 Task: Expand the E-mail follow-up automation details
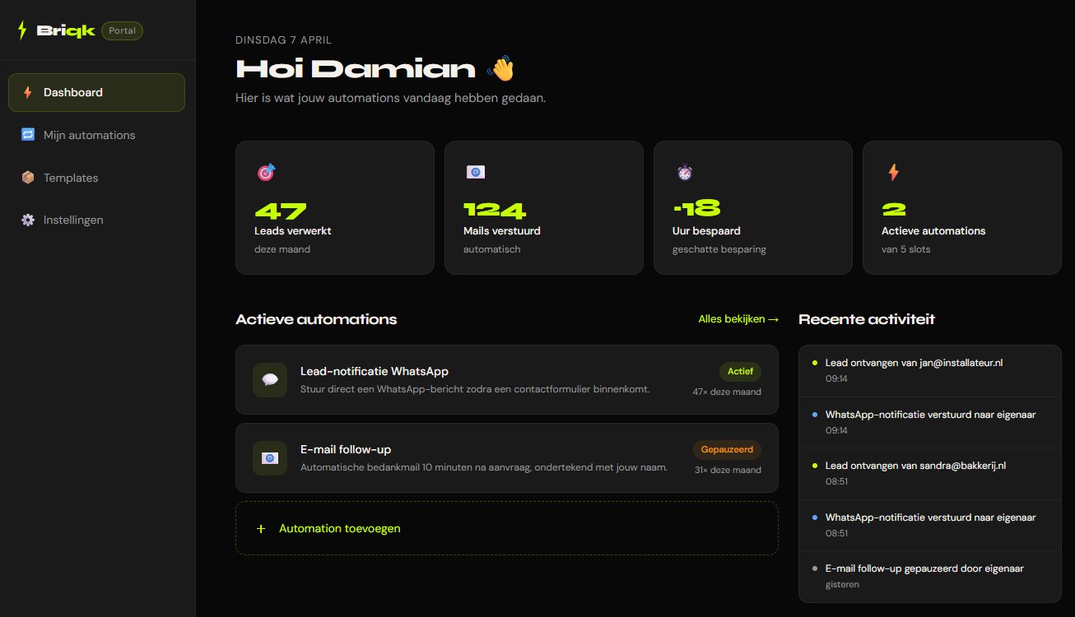[506, 458]
